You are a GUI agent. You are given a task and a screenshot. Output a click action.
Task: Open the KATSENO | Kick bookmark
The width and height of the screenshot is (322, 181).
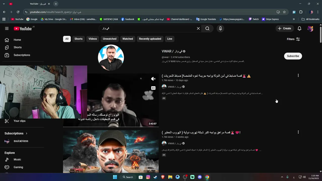tap(109, 19)
